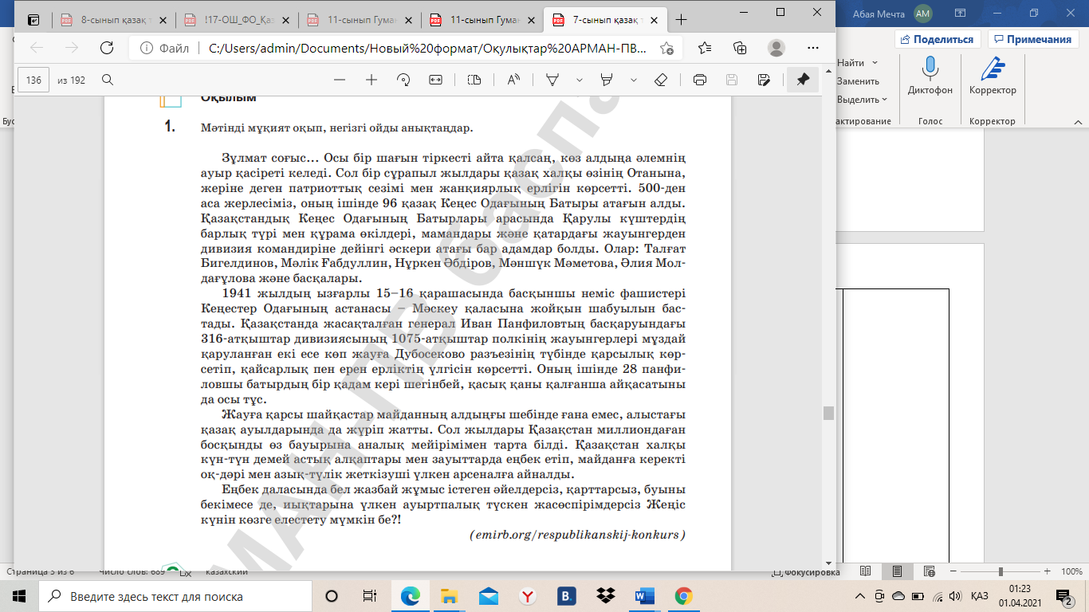Zoom out of the PDF

click(340, 80)
